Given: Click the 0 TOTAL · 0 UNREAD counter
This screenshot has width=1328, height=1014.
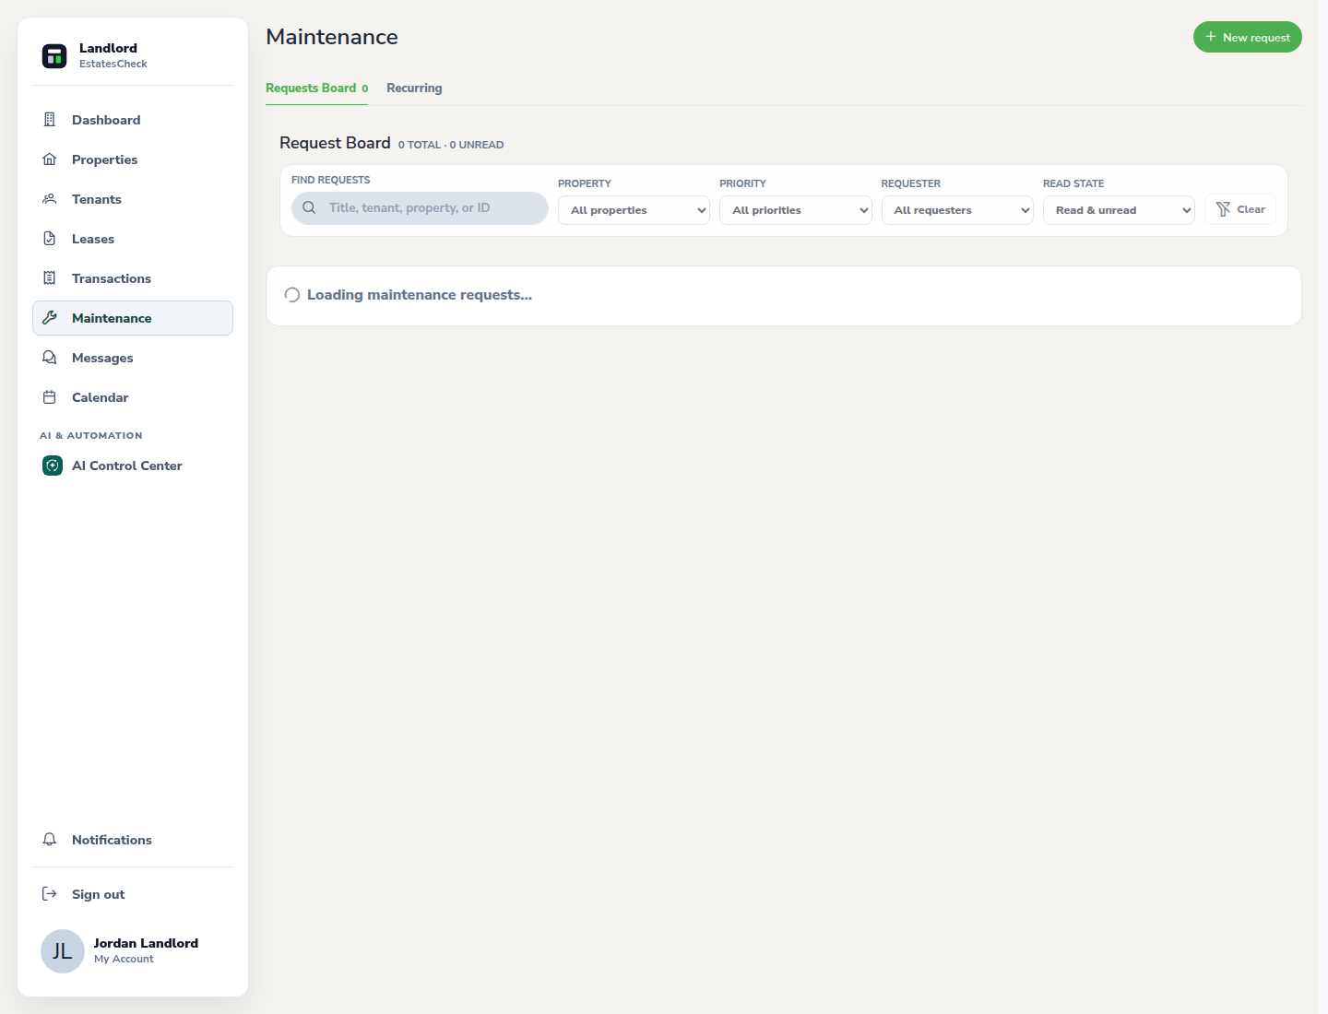Looking at the screenshot, I should tap(451, 145).
